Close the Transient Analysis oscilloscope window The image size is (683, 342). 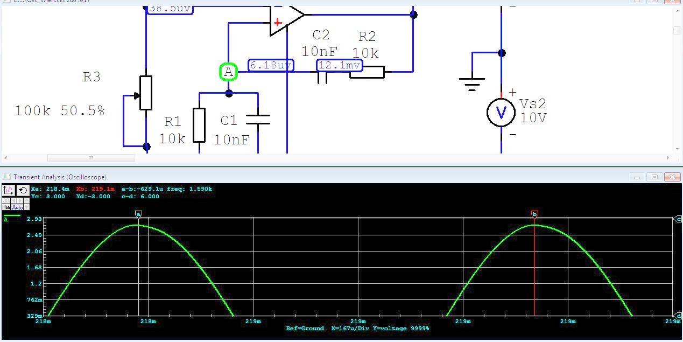click(x=672, y=177)
